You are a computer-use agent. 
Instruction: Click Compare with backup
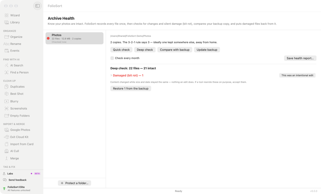pyautogui.click(x=175, y=50)
